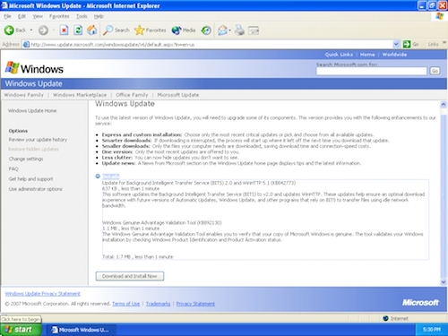This screenshot has height=336, width=448.
Task: Open the Trademarks footer link
Action: pyautogui.click(x=158, y=304)
